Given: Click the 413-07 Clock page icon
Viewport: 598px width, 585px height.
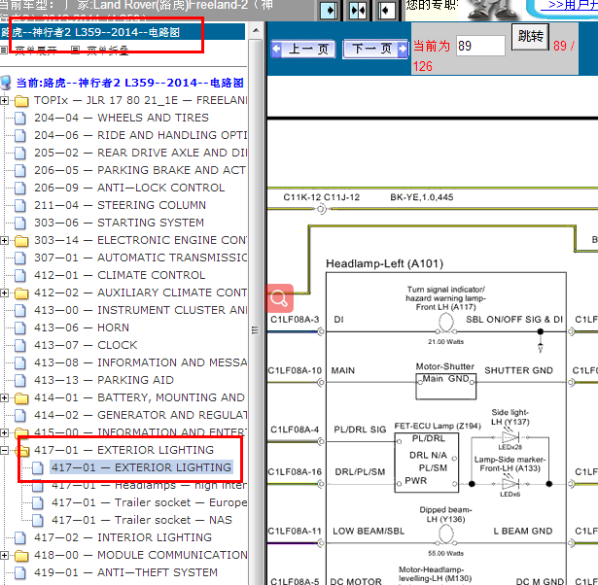Looking at the screenshot, I should pos(20,346).
